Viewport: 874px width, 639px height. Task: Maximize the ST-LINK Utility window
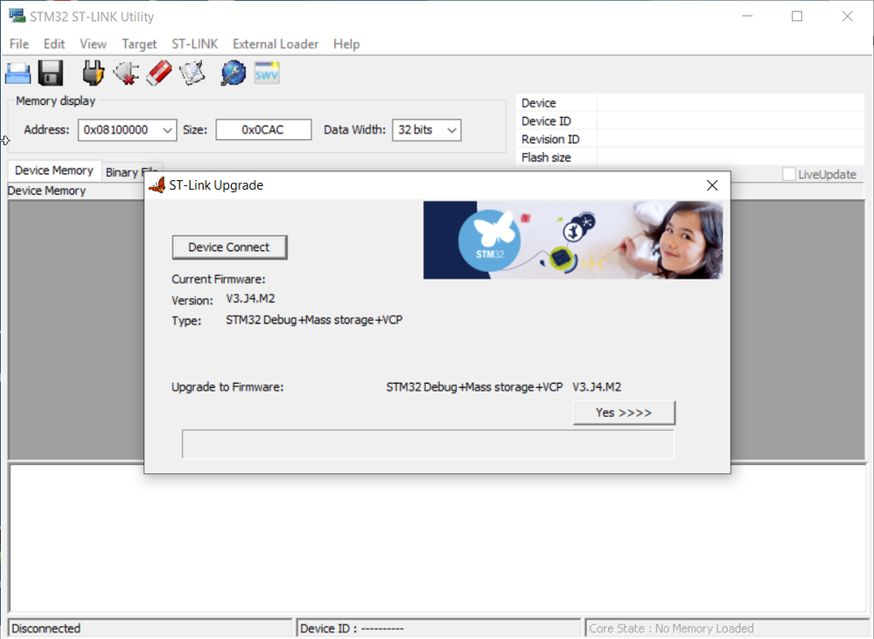797,16
